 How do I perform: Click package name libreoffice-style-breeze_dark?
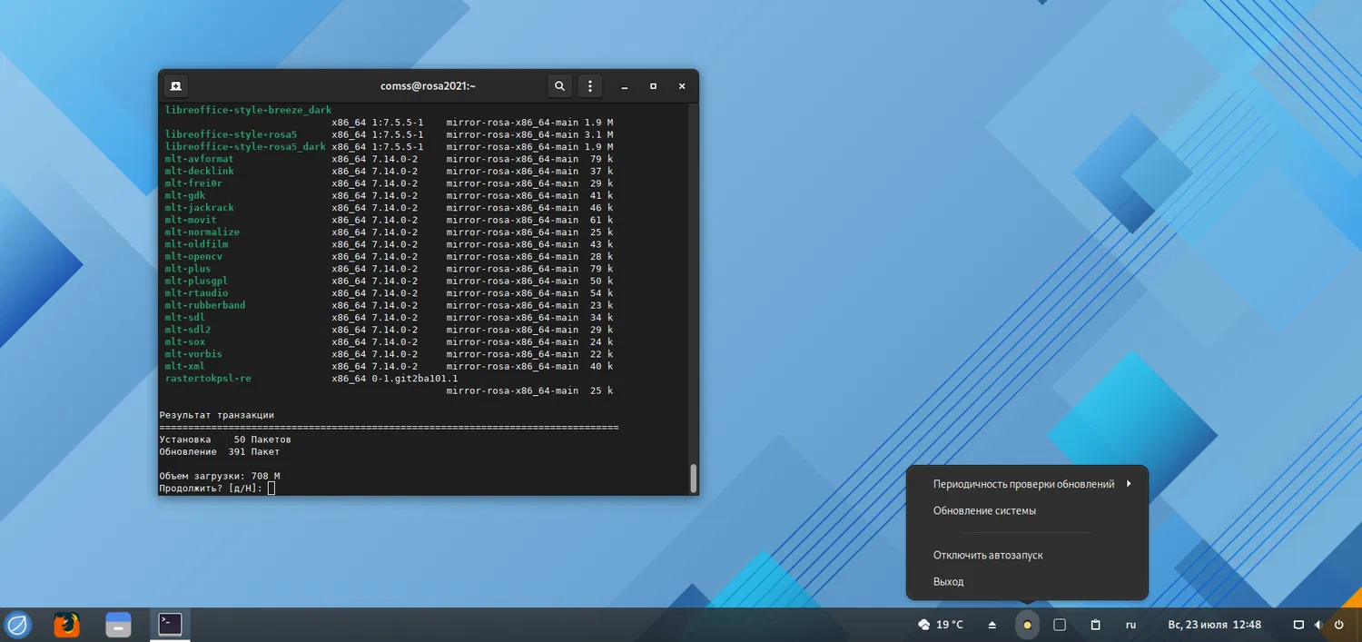click(248, 110)
